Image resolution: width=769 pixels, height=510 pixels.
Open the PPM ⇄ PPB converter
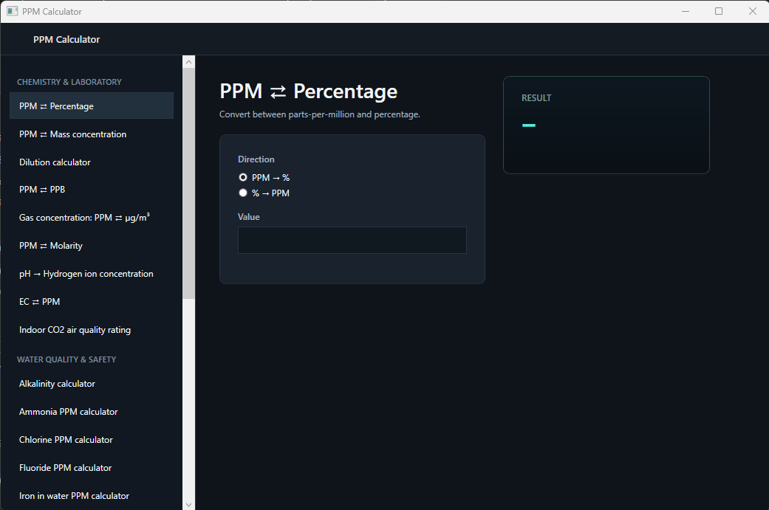91,190
